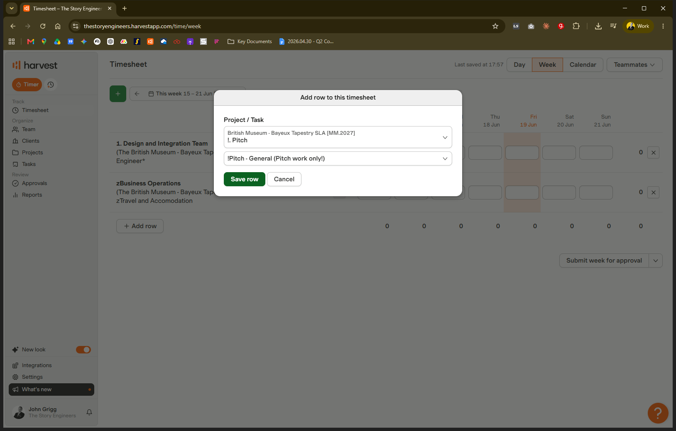Open the Gmail bookmark
Viewport: 676px width, 431px height.
click(31, 41)
